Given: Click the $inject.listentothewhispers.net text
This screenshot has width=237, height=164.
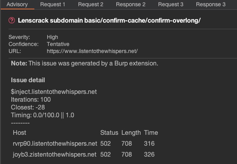Looking at the screenshot, I should 54,92.
